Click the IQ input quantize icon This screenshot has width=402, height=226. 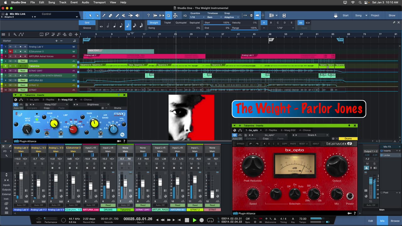click(185, 15)
